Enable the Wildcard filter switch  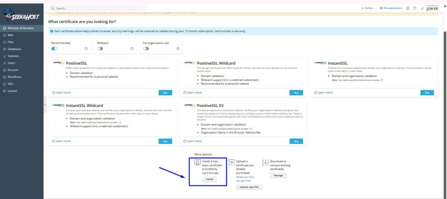(x=100, y=49)
